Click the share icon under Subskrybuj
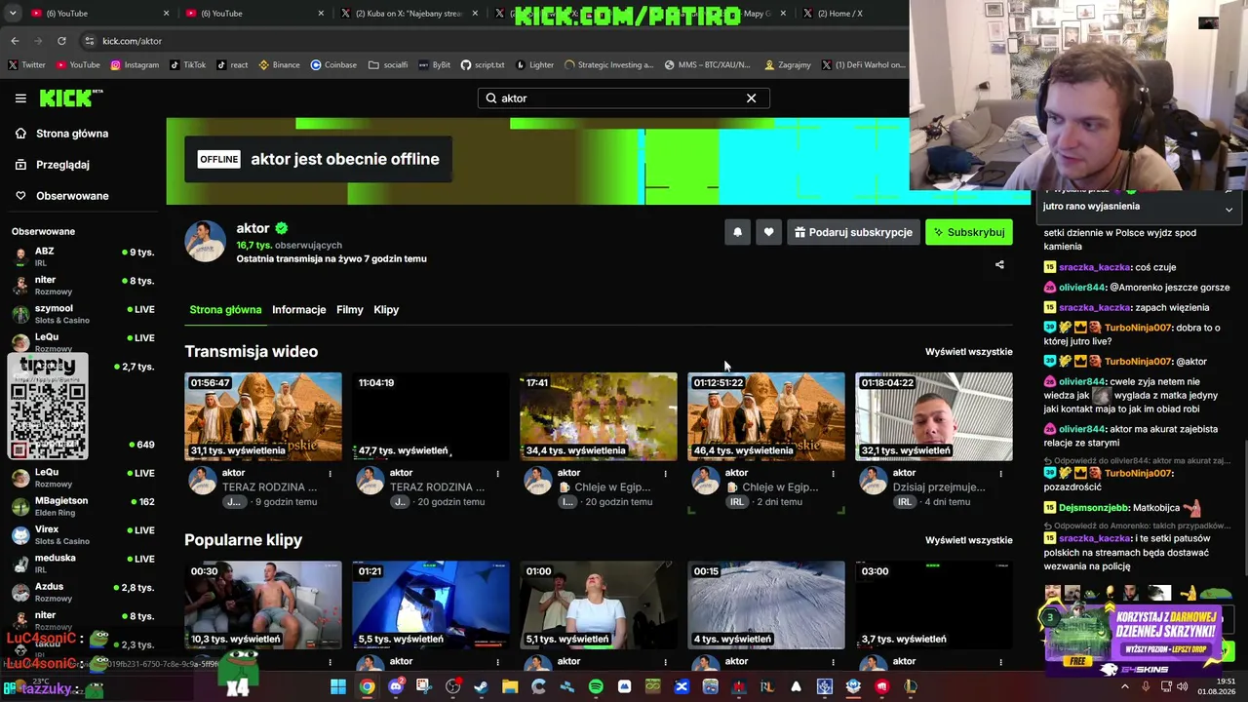 point(999,264)
